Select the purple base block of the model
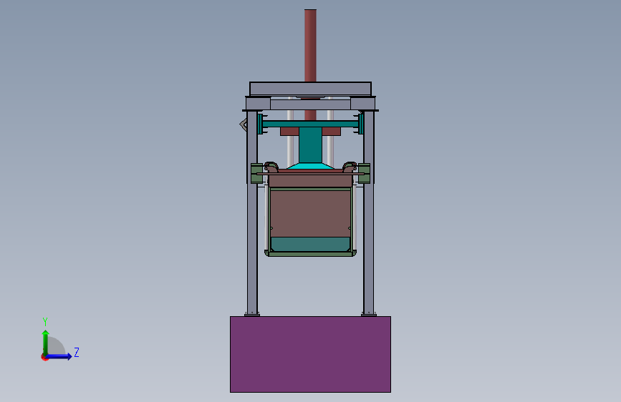Screen dimensions: 621x402 click(x=311, y=354)
